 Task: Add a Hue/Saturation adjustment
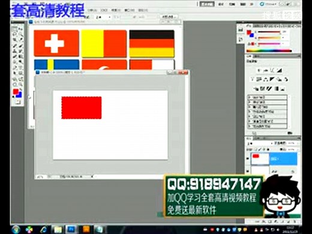click(259, 79)
